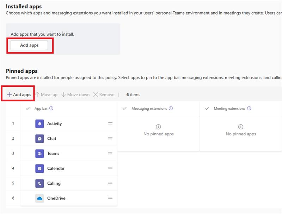Toggle the App bar column checkmark
This screenshot has height=214, width=282.
[x=27, y=109]
